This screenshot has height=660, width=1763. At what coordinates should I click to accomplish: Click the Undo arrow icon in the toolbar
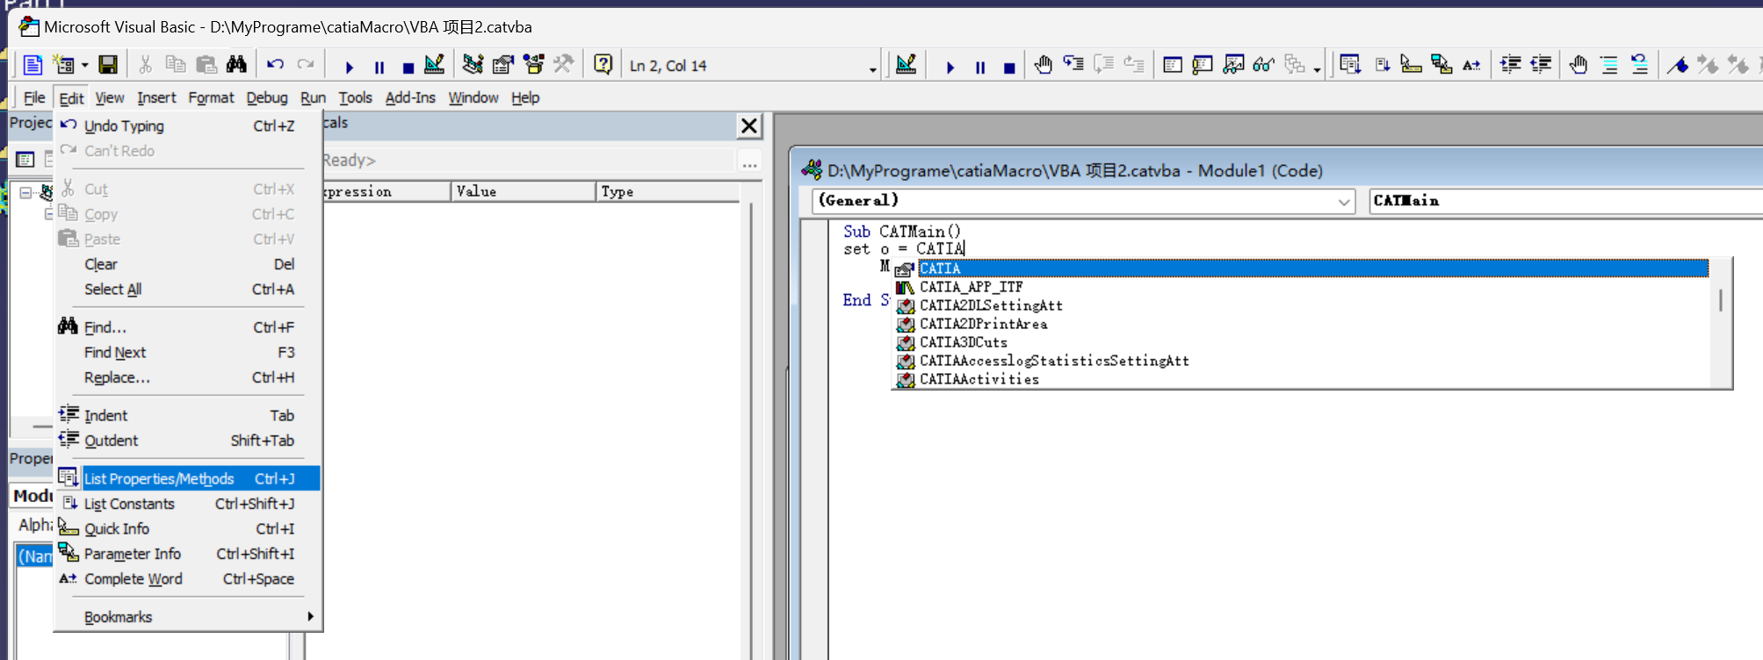[276, 65]
